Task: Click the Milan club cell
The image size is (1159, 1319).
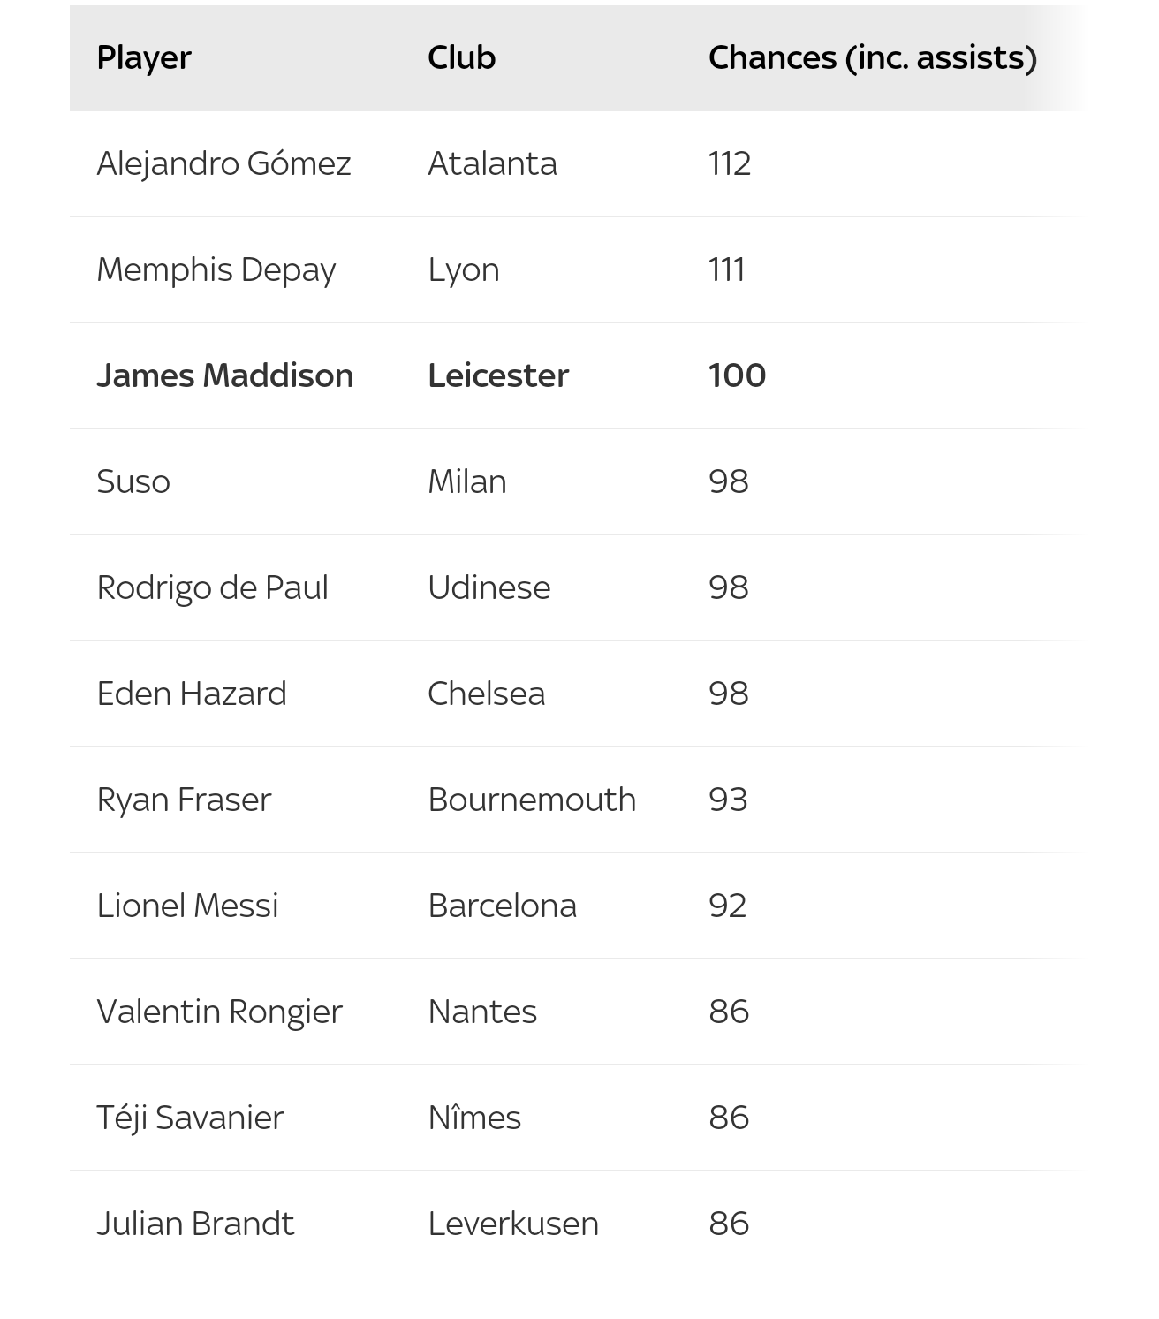Action: (x=467, y=481)
